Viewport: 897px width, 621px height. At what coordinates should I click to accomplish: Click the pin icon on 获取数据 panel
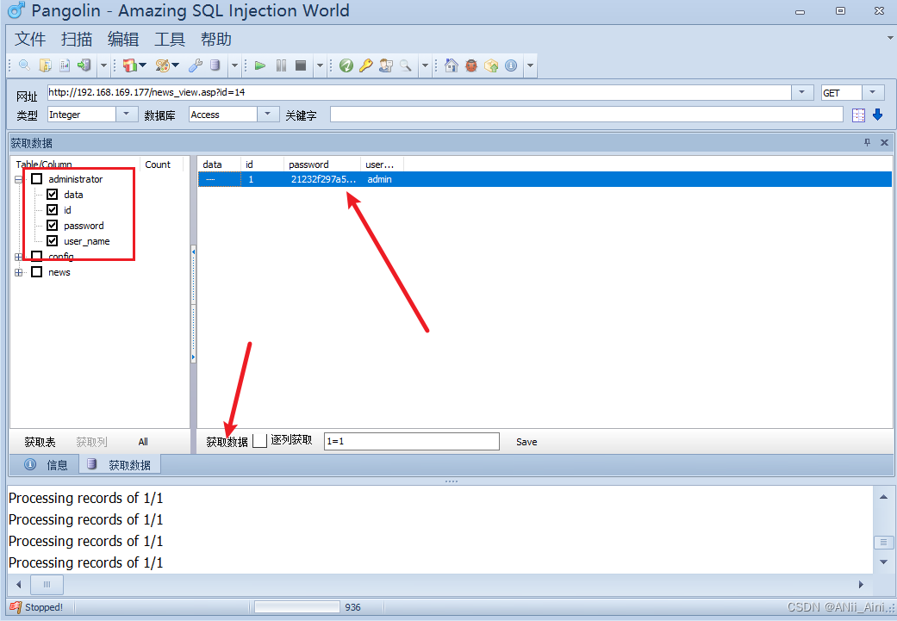pyautogui.click(x=867, y=142)
